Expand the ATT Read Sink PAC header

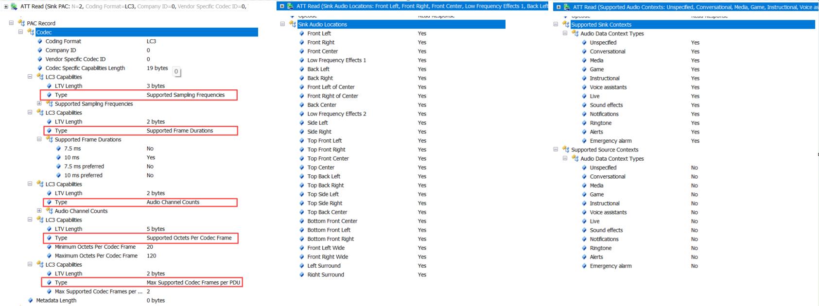pos(6,6)
